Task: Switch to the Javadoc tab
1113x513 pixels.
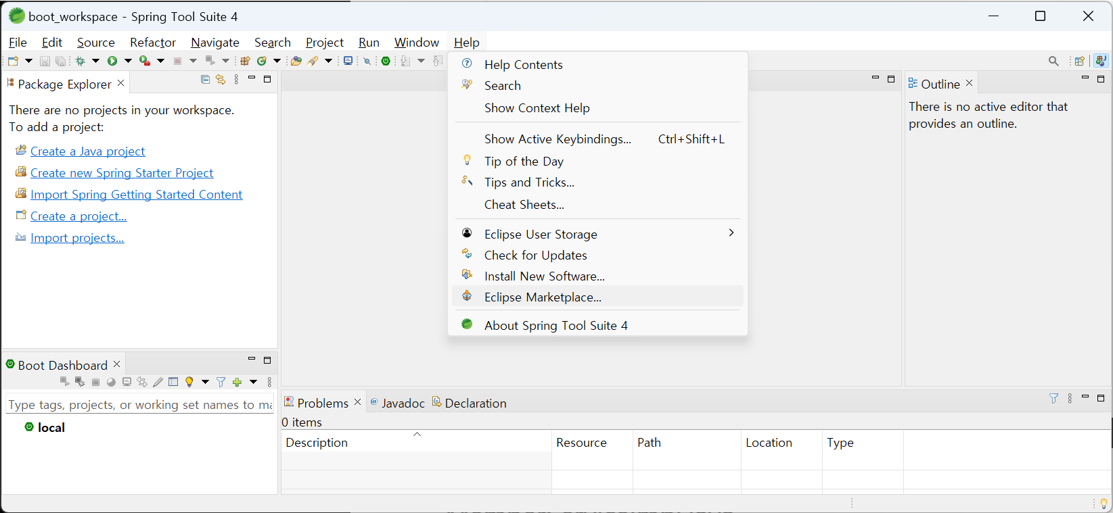Action: click(x=397, y=403)
